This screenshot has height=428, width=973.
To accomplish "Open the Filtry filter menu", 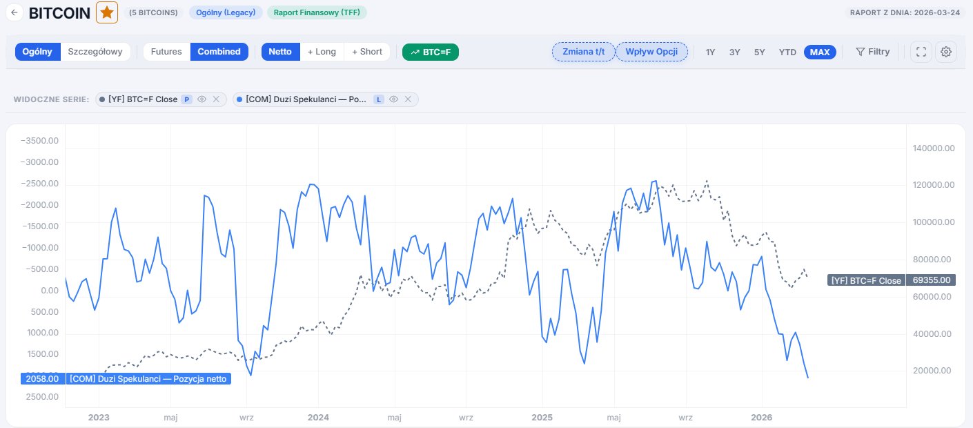I will [873, 52].
